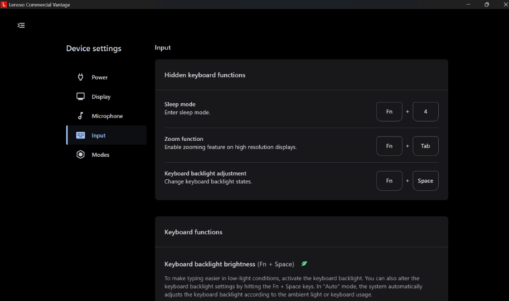Click 'Change keyboard backlight states.' text
This screenshot has height=301, width=509.
[208, 181]
